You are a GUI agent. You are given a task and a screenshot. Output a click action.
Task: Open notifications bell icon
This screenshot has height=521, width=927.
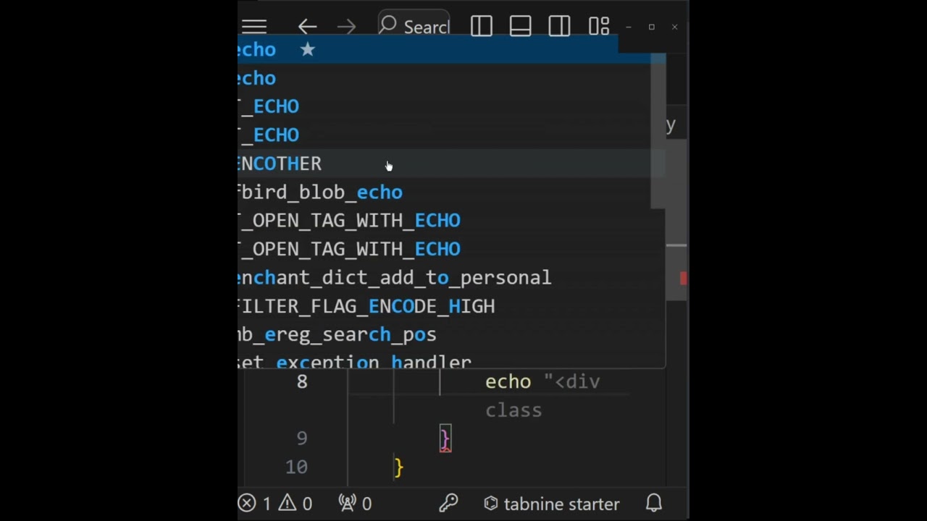coord(654,504)
